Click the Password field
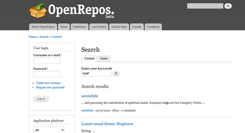 coord(47,74)
